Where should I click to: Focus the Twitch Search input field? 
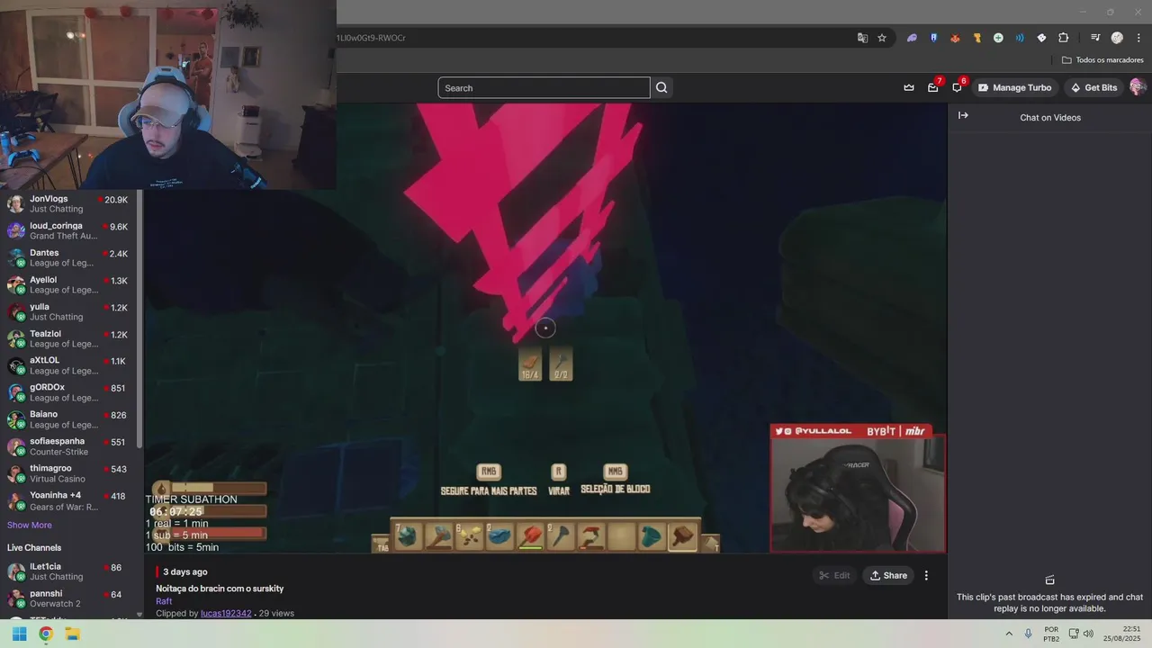point(544,87)
